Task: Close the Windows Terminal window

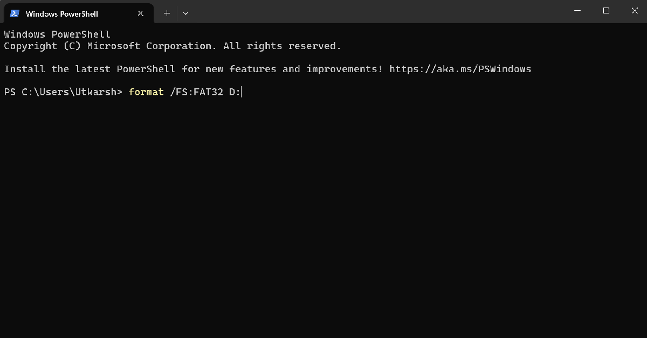Action: point(633,11)
